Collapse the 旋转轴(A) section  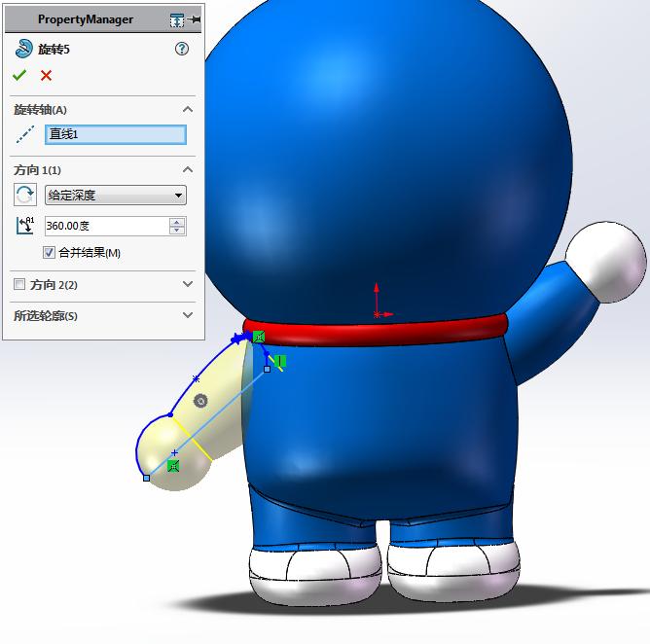[x=188, y=109]
